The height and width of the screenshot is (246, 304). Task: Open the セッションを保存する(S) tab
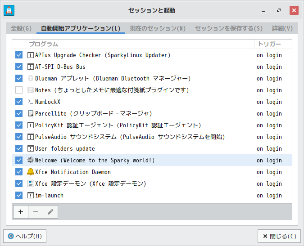(229, 28)
